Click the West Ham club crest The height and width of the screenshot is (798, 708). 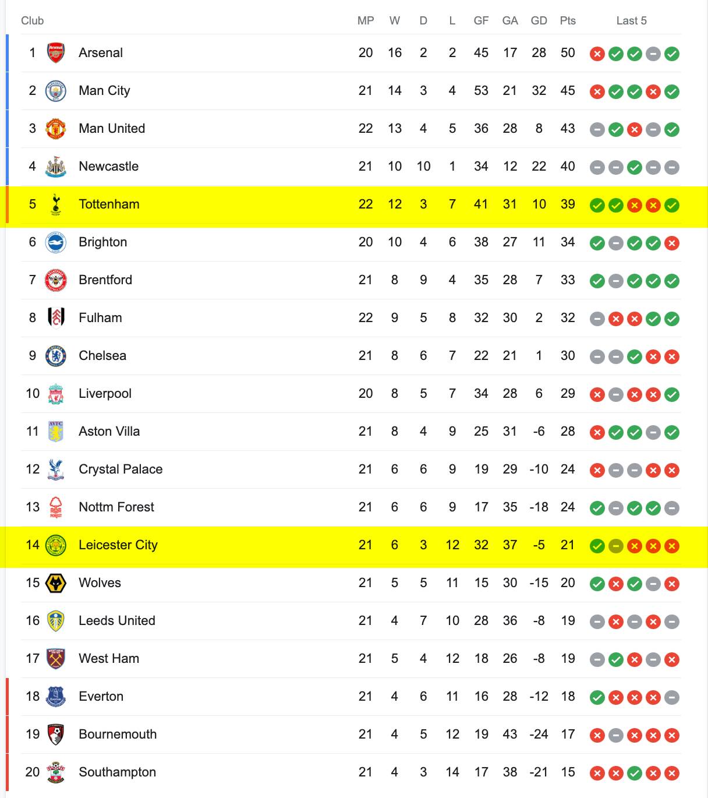(x=56, y=659)
